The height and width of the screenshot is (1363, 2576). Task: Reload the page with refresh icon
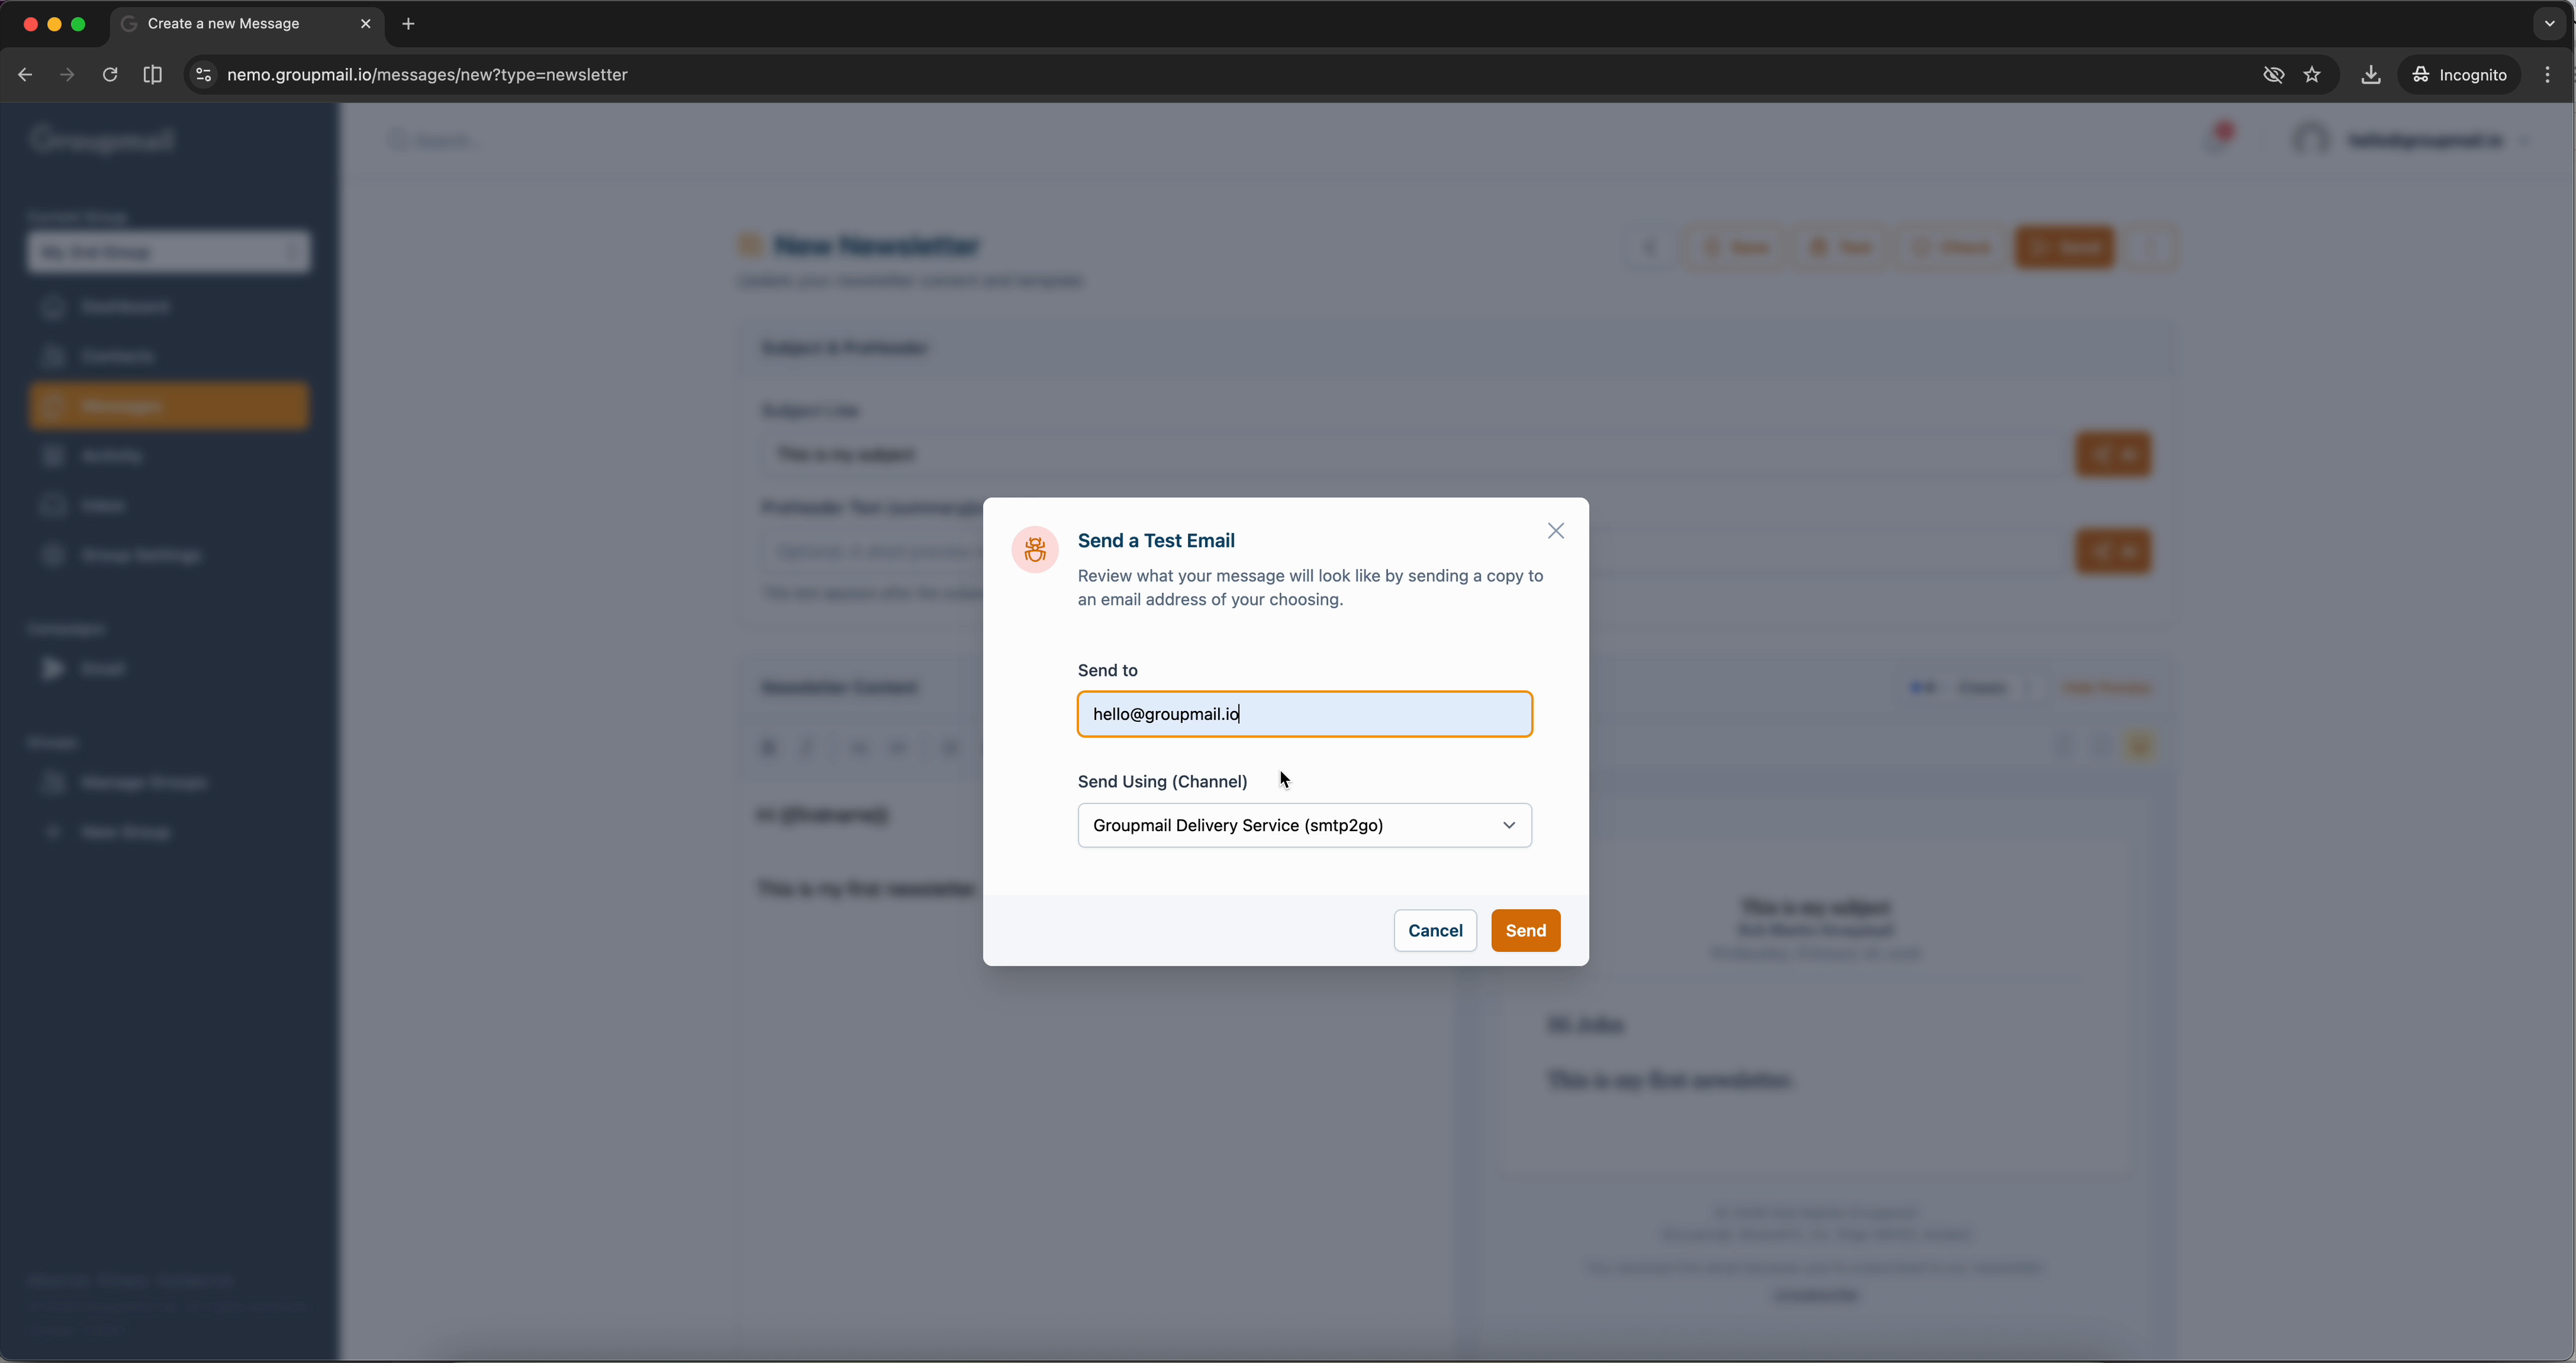tap(110, 75)
